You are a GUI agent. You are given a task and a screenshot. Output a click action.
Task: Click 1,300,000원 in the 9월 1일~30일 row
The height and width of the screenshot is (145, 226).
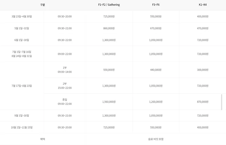(x=109, y=115)
